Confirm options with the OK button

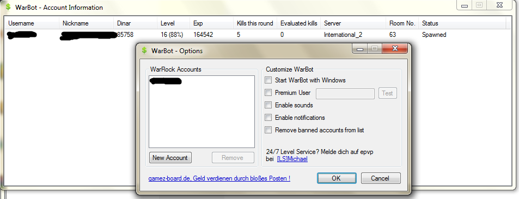click(x=337, y=178)
